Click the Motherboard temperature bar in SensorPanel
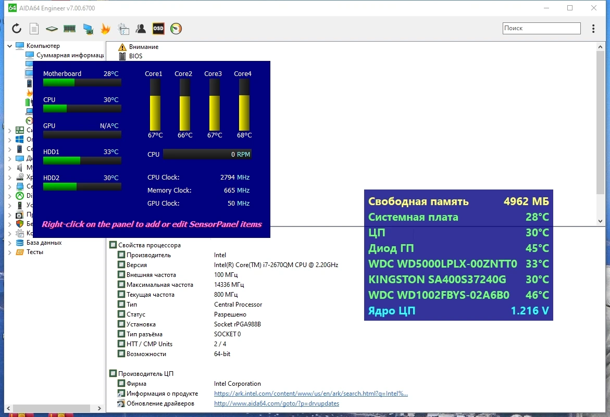 click(x=82, y=82)
